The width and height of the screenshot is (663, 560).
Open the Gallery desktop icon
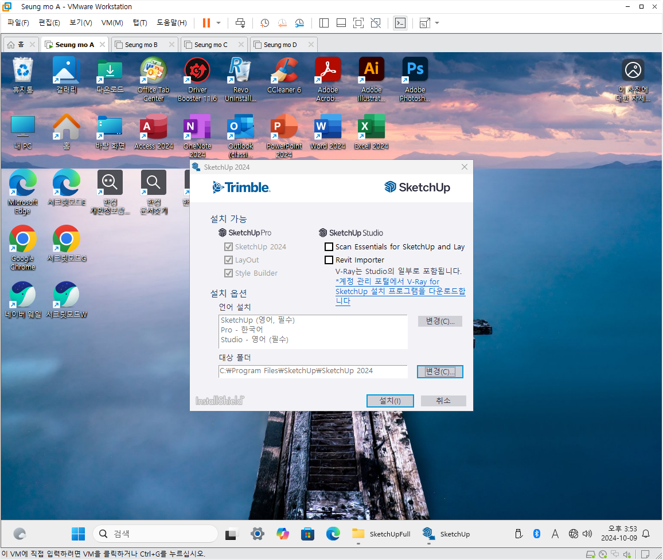[67, 75]
